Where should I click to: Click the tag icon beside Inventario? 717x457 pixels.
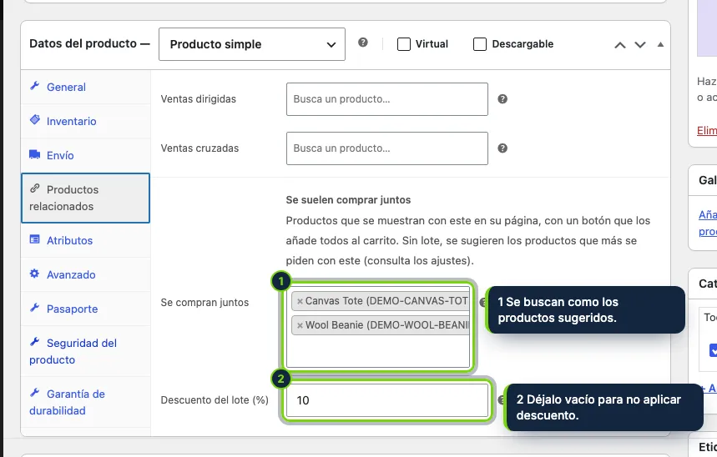[x=35, y=120]
